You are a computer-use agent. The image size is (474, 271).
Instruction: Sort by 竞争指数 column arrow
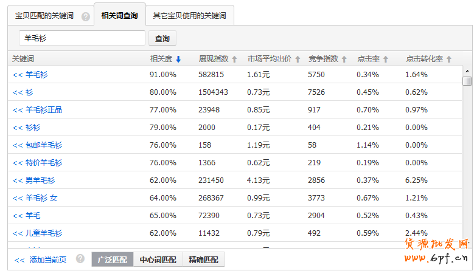344,60
